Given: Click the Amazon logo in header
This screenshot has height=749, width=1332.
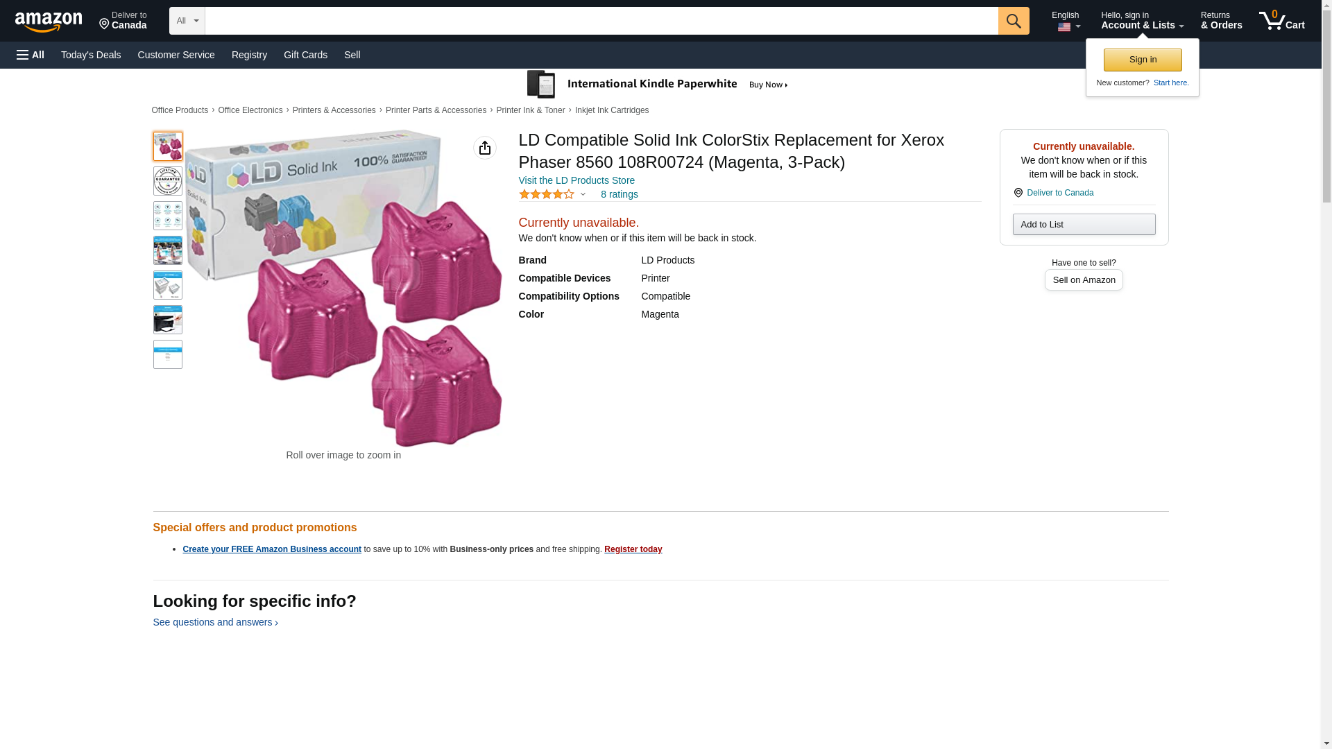Looking at the screenshot, I should coord(49,21).
